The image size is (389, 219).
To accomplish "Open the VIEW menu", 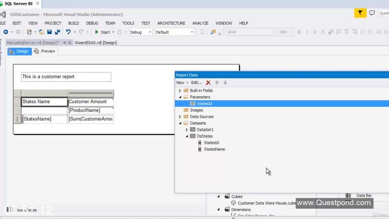I will coord(33,23).
